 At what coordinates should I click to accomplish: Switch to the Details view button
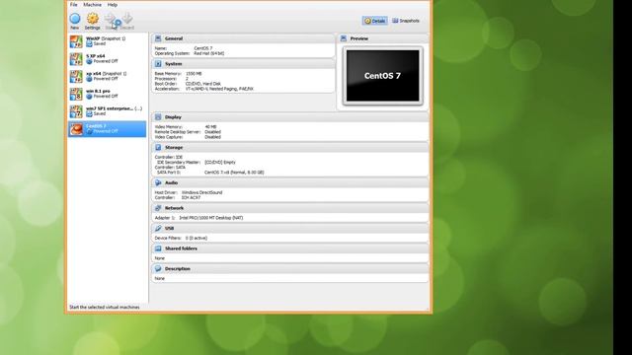tap(375, 21)
